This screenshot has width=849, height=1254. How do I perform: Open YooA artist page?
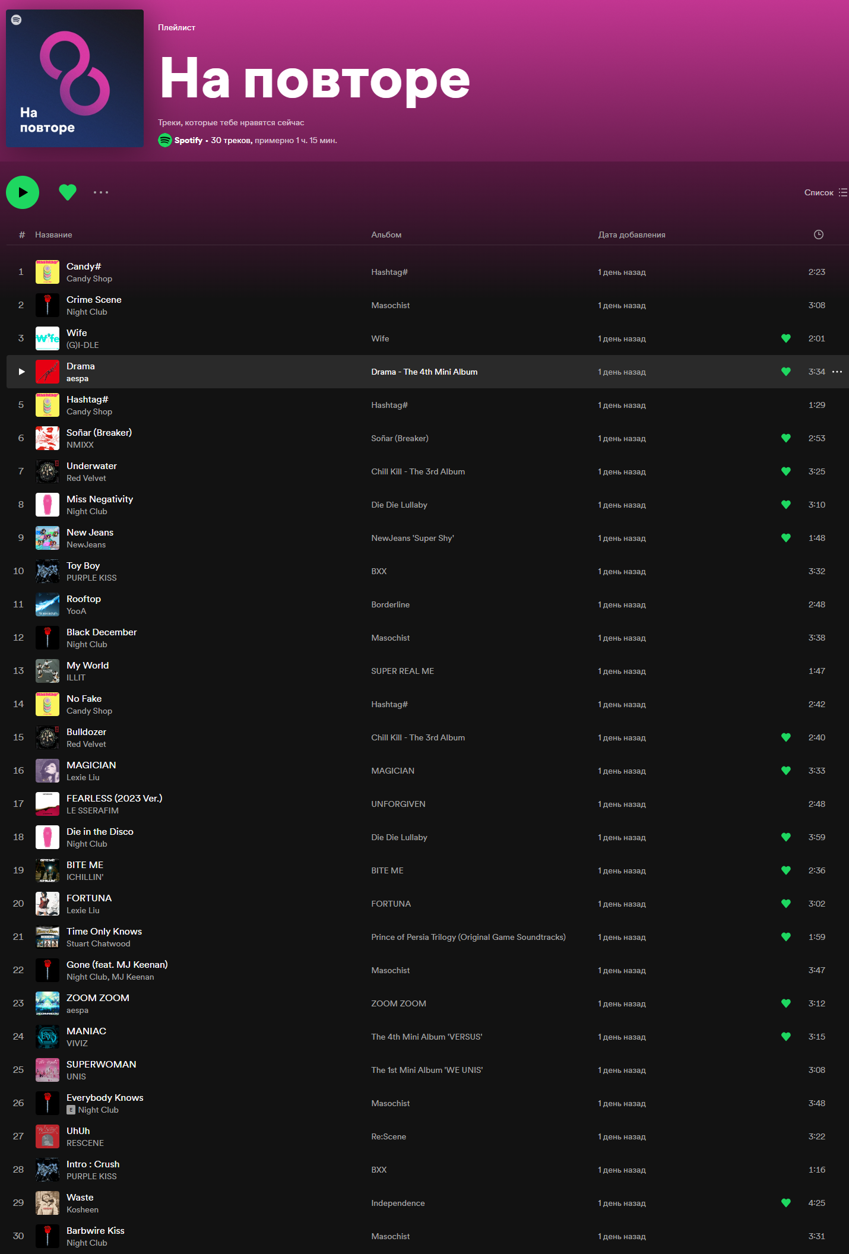click(76, 611)
